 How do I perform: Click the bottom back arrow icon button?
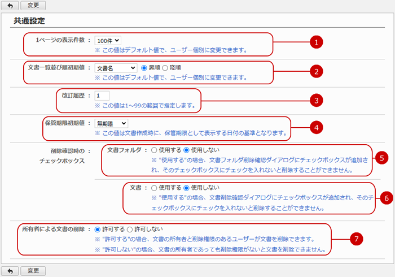tap(10, 271)
